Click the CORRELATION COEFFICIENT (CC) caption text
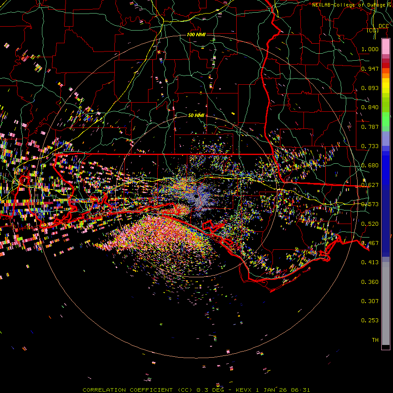The image size is (393, 393). [137, 390]
